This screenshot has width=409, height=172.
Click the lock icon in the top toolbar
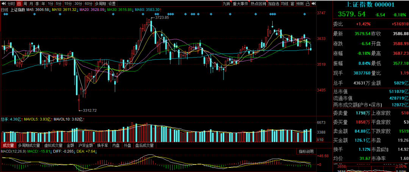click(308, 4)
